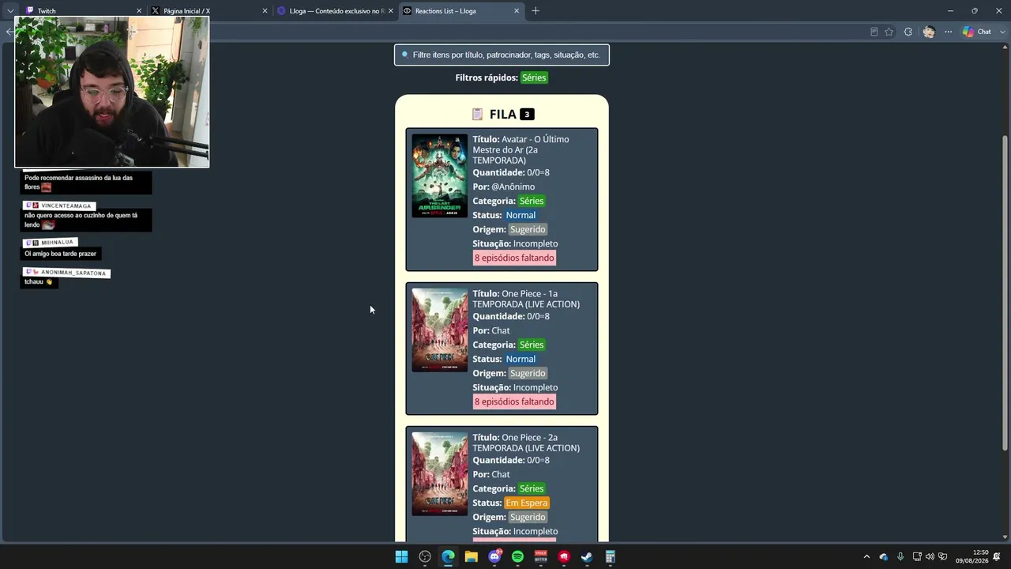Open Discord from the taskbar
This screenshot has height=569, width=1011.
point(494,556)
